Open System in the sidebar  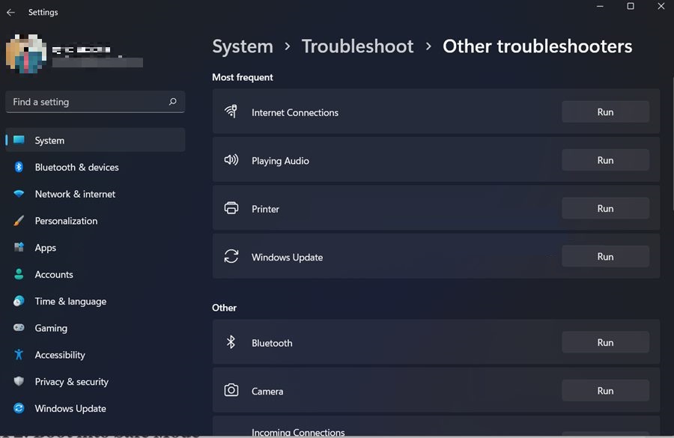(x=95, y=140)
